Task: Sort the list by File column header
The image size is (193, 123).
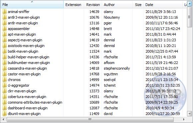Action: coord(32,5)
